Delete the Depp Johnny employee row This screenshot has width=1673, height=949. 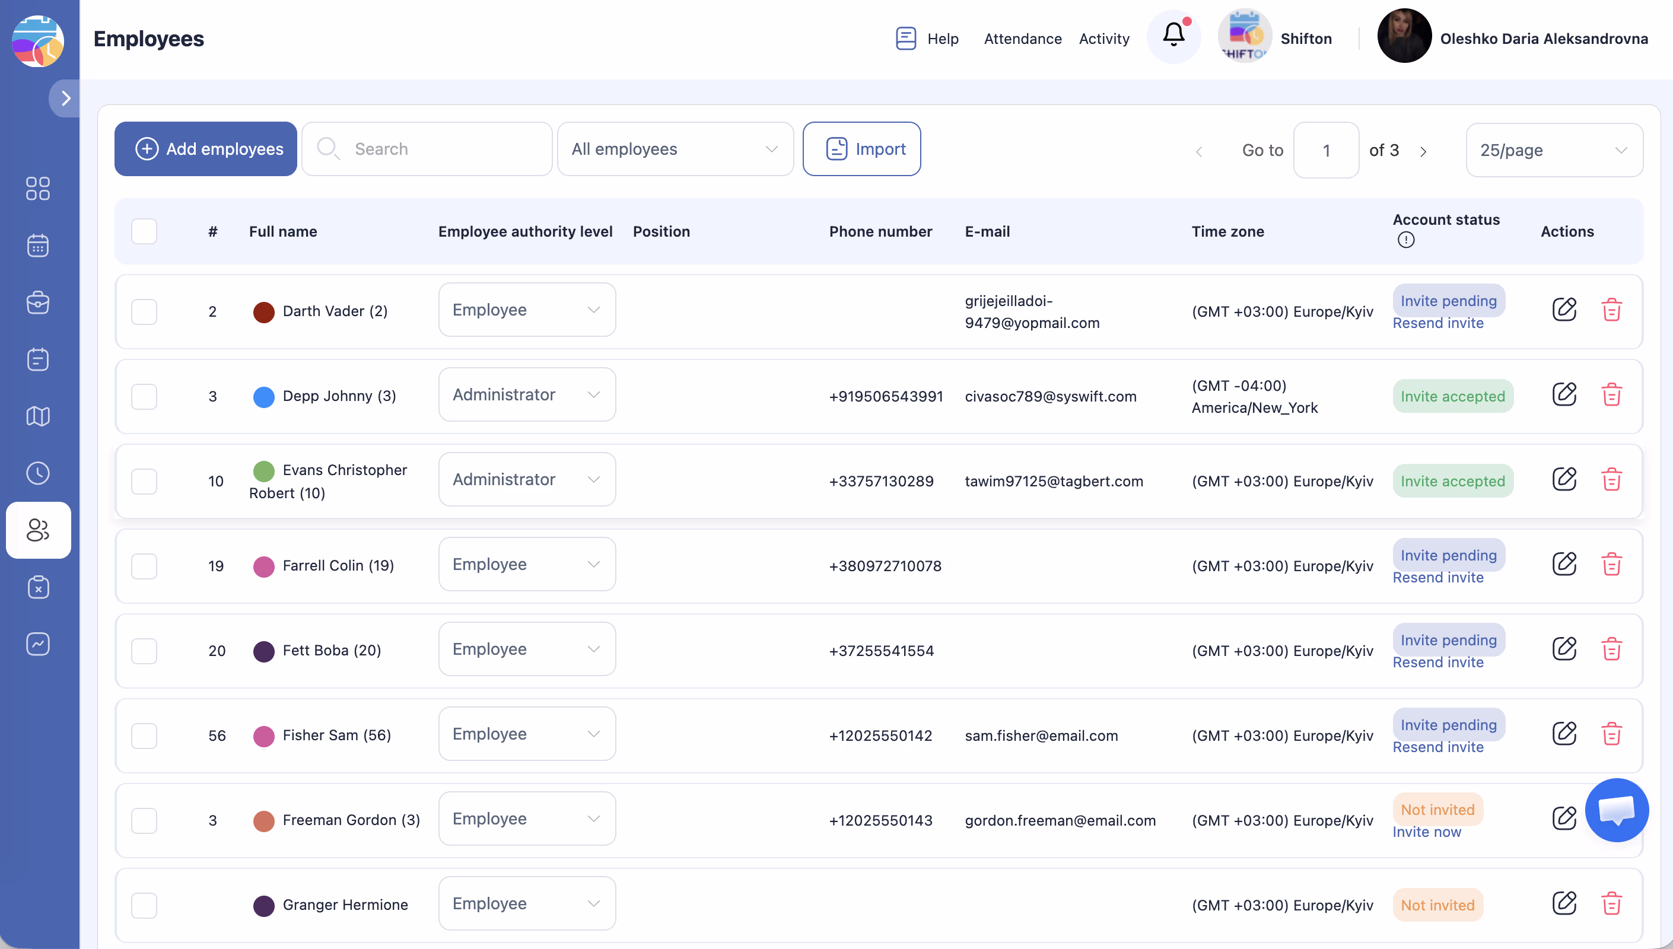tap(1611, 394)
